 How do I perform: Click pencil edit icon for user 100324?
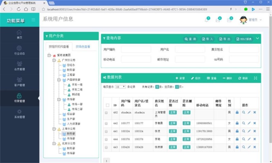click(249, 131)
